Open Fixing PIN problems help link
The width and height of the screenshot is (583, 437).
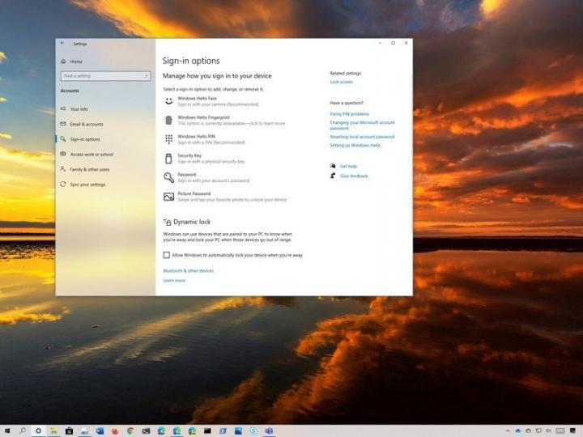[x=350, y=114]
